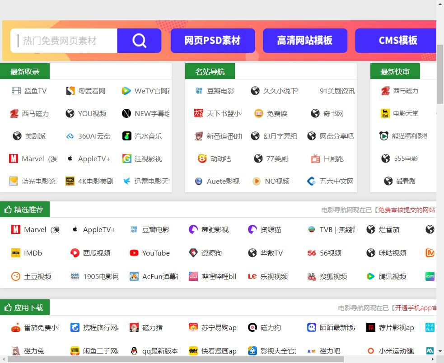Click the horizontal scrollbar thumb
The image size is (444, 363).
(x=176, y=359)
